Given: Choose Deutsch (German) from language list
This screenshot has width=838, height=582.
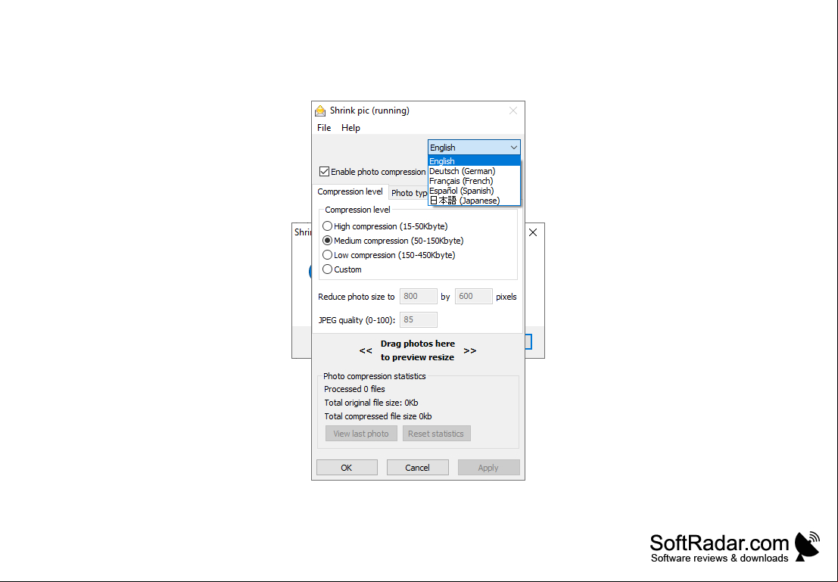Looking at the screenshot, I should tap(474, 171).
